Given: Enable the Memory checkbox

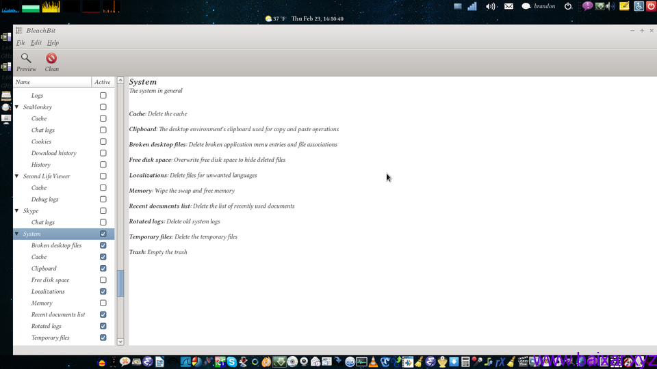Looking at the screenshot, I should pos(103,303).
